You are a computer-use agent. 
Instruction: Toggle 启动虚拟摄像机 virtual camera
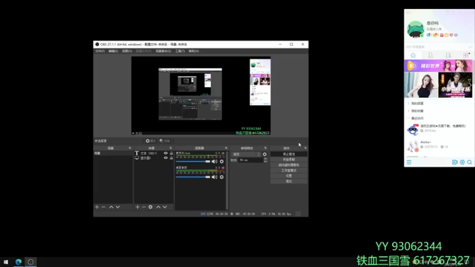click(289, 165)
